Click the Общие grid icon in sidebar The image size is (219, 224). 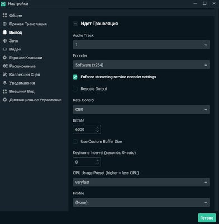tap(4, 16)
